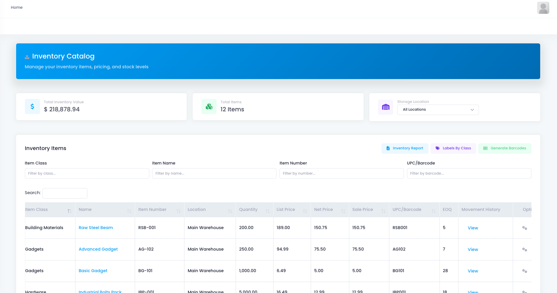Click the purple warehouse storage icon
557x293 pixels.
pos(385,107)
